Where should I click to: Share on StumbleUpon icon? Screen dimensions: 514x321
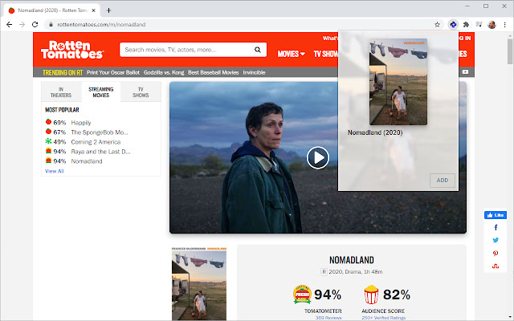[x=496, y=266]
